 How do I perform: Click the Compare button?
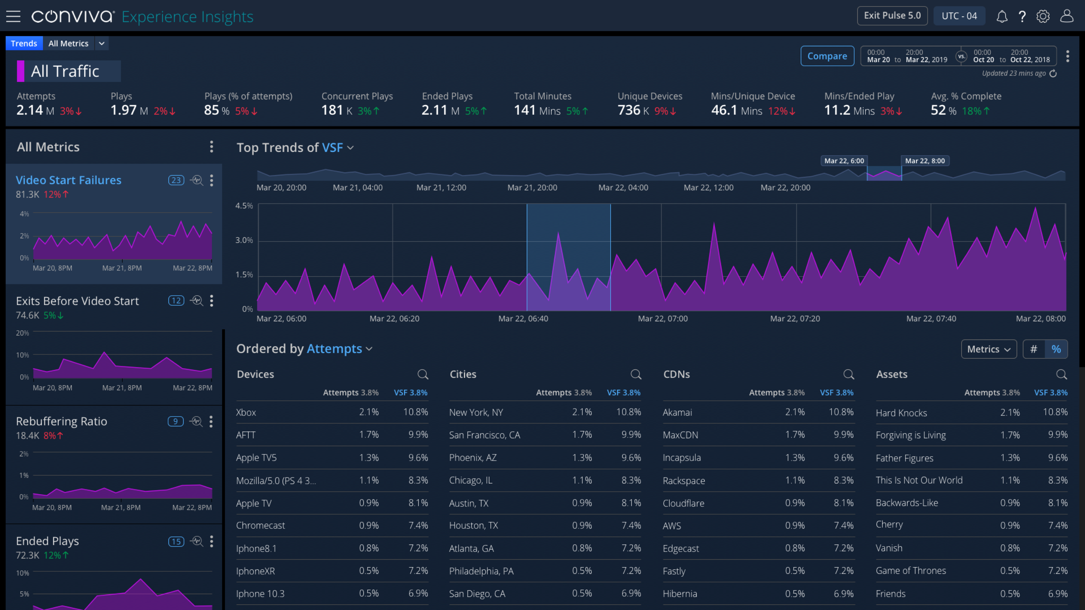tap(827, 56)
